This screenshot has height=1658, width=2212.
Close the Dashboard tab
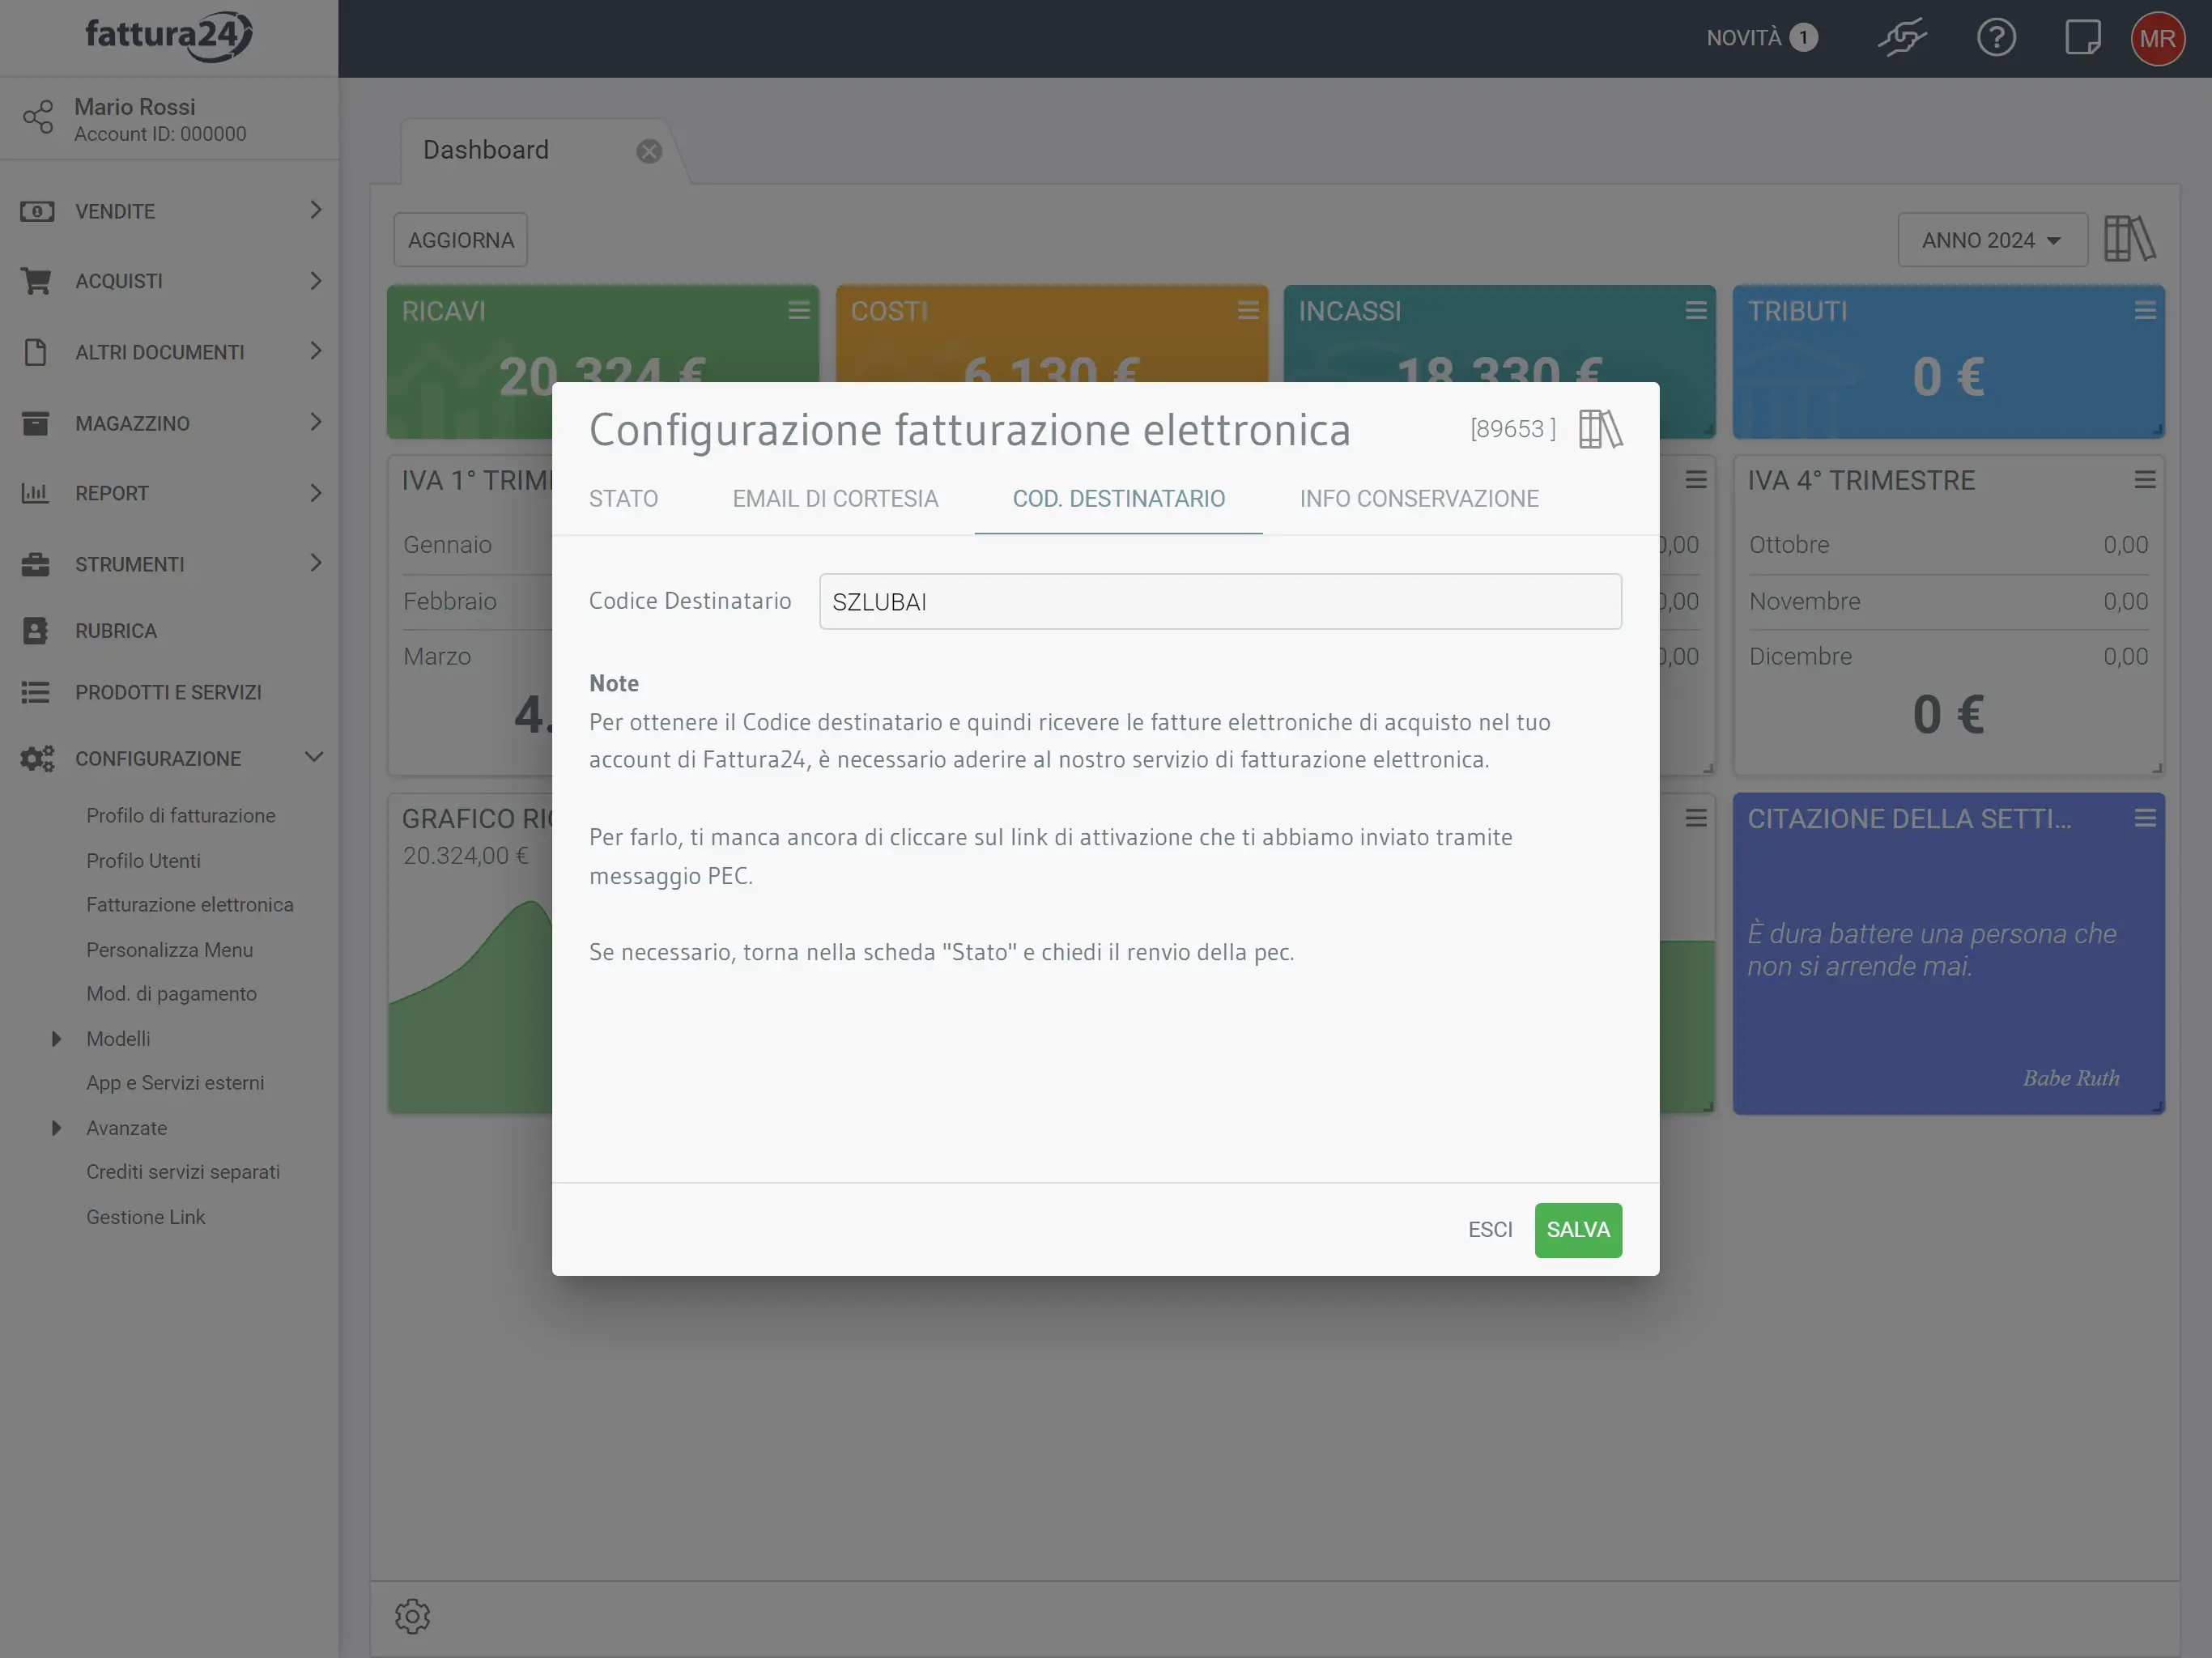pyautogui.click(x=649, y=151)
